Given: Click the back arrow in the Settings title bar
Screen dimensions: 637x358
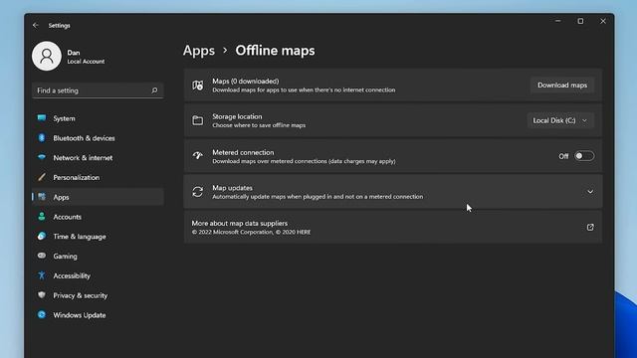Looking at the screenshot, I should [x=36, y=25].
